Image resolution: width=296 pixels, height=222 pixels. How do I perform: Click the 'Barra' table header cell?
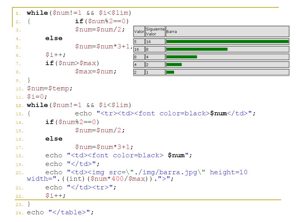coord(228,31)
